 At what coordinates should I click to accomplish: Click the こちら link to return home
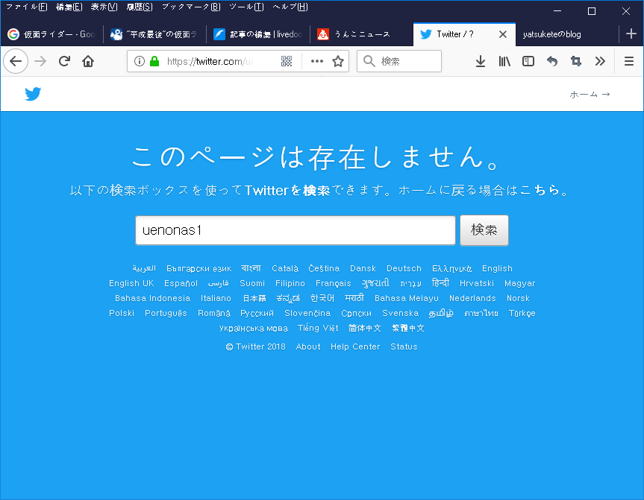540,190
